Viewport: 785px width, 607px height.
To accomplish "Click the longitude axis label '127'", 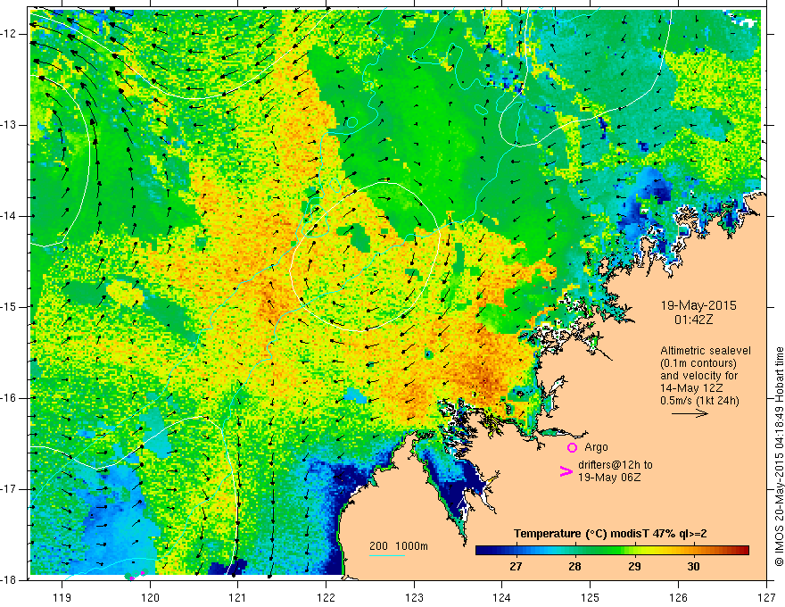I will [x=766, y=597].
